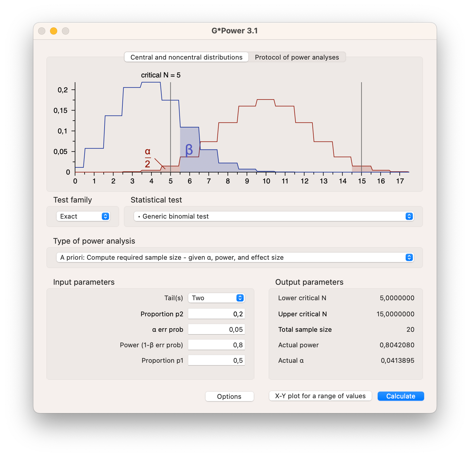Click the Output parameters heading
Screen dimensions: 470x453
point(309,282)
